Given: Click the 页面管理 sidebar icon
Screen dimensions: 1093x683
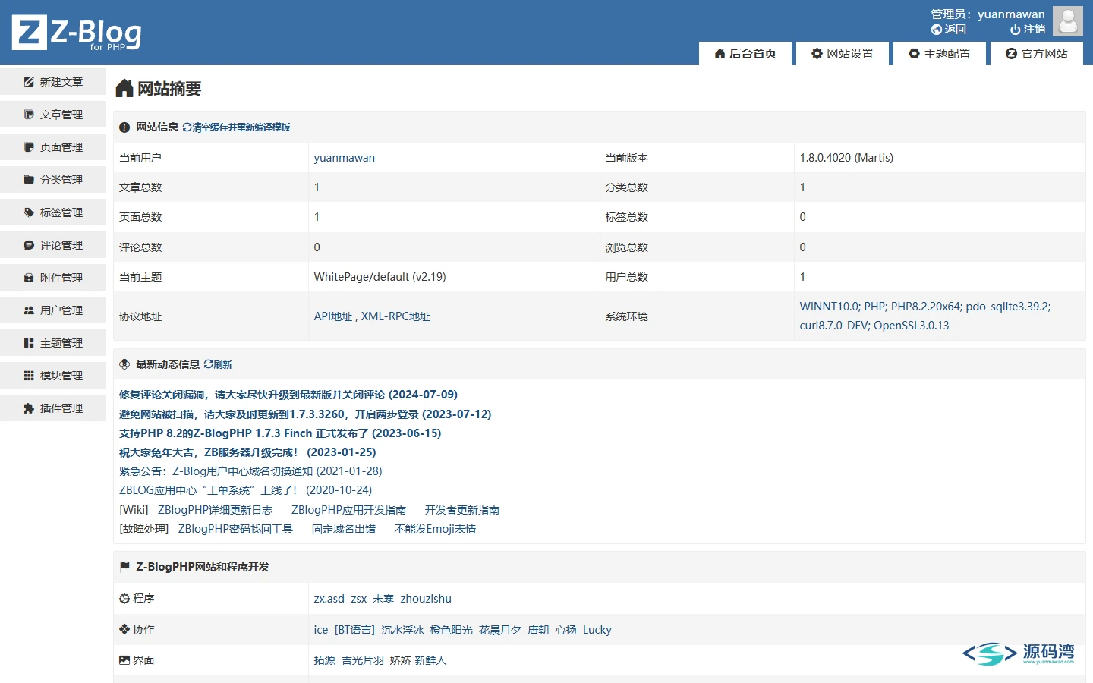Looking at the screenshot, I should tap(29, 147).
